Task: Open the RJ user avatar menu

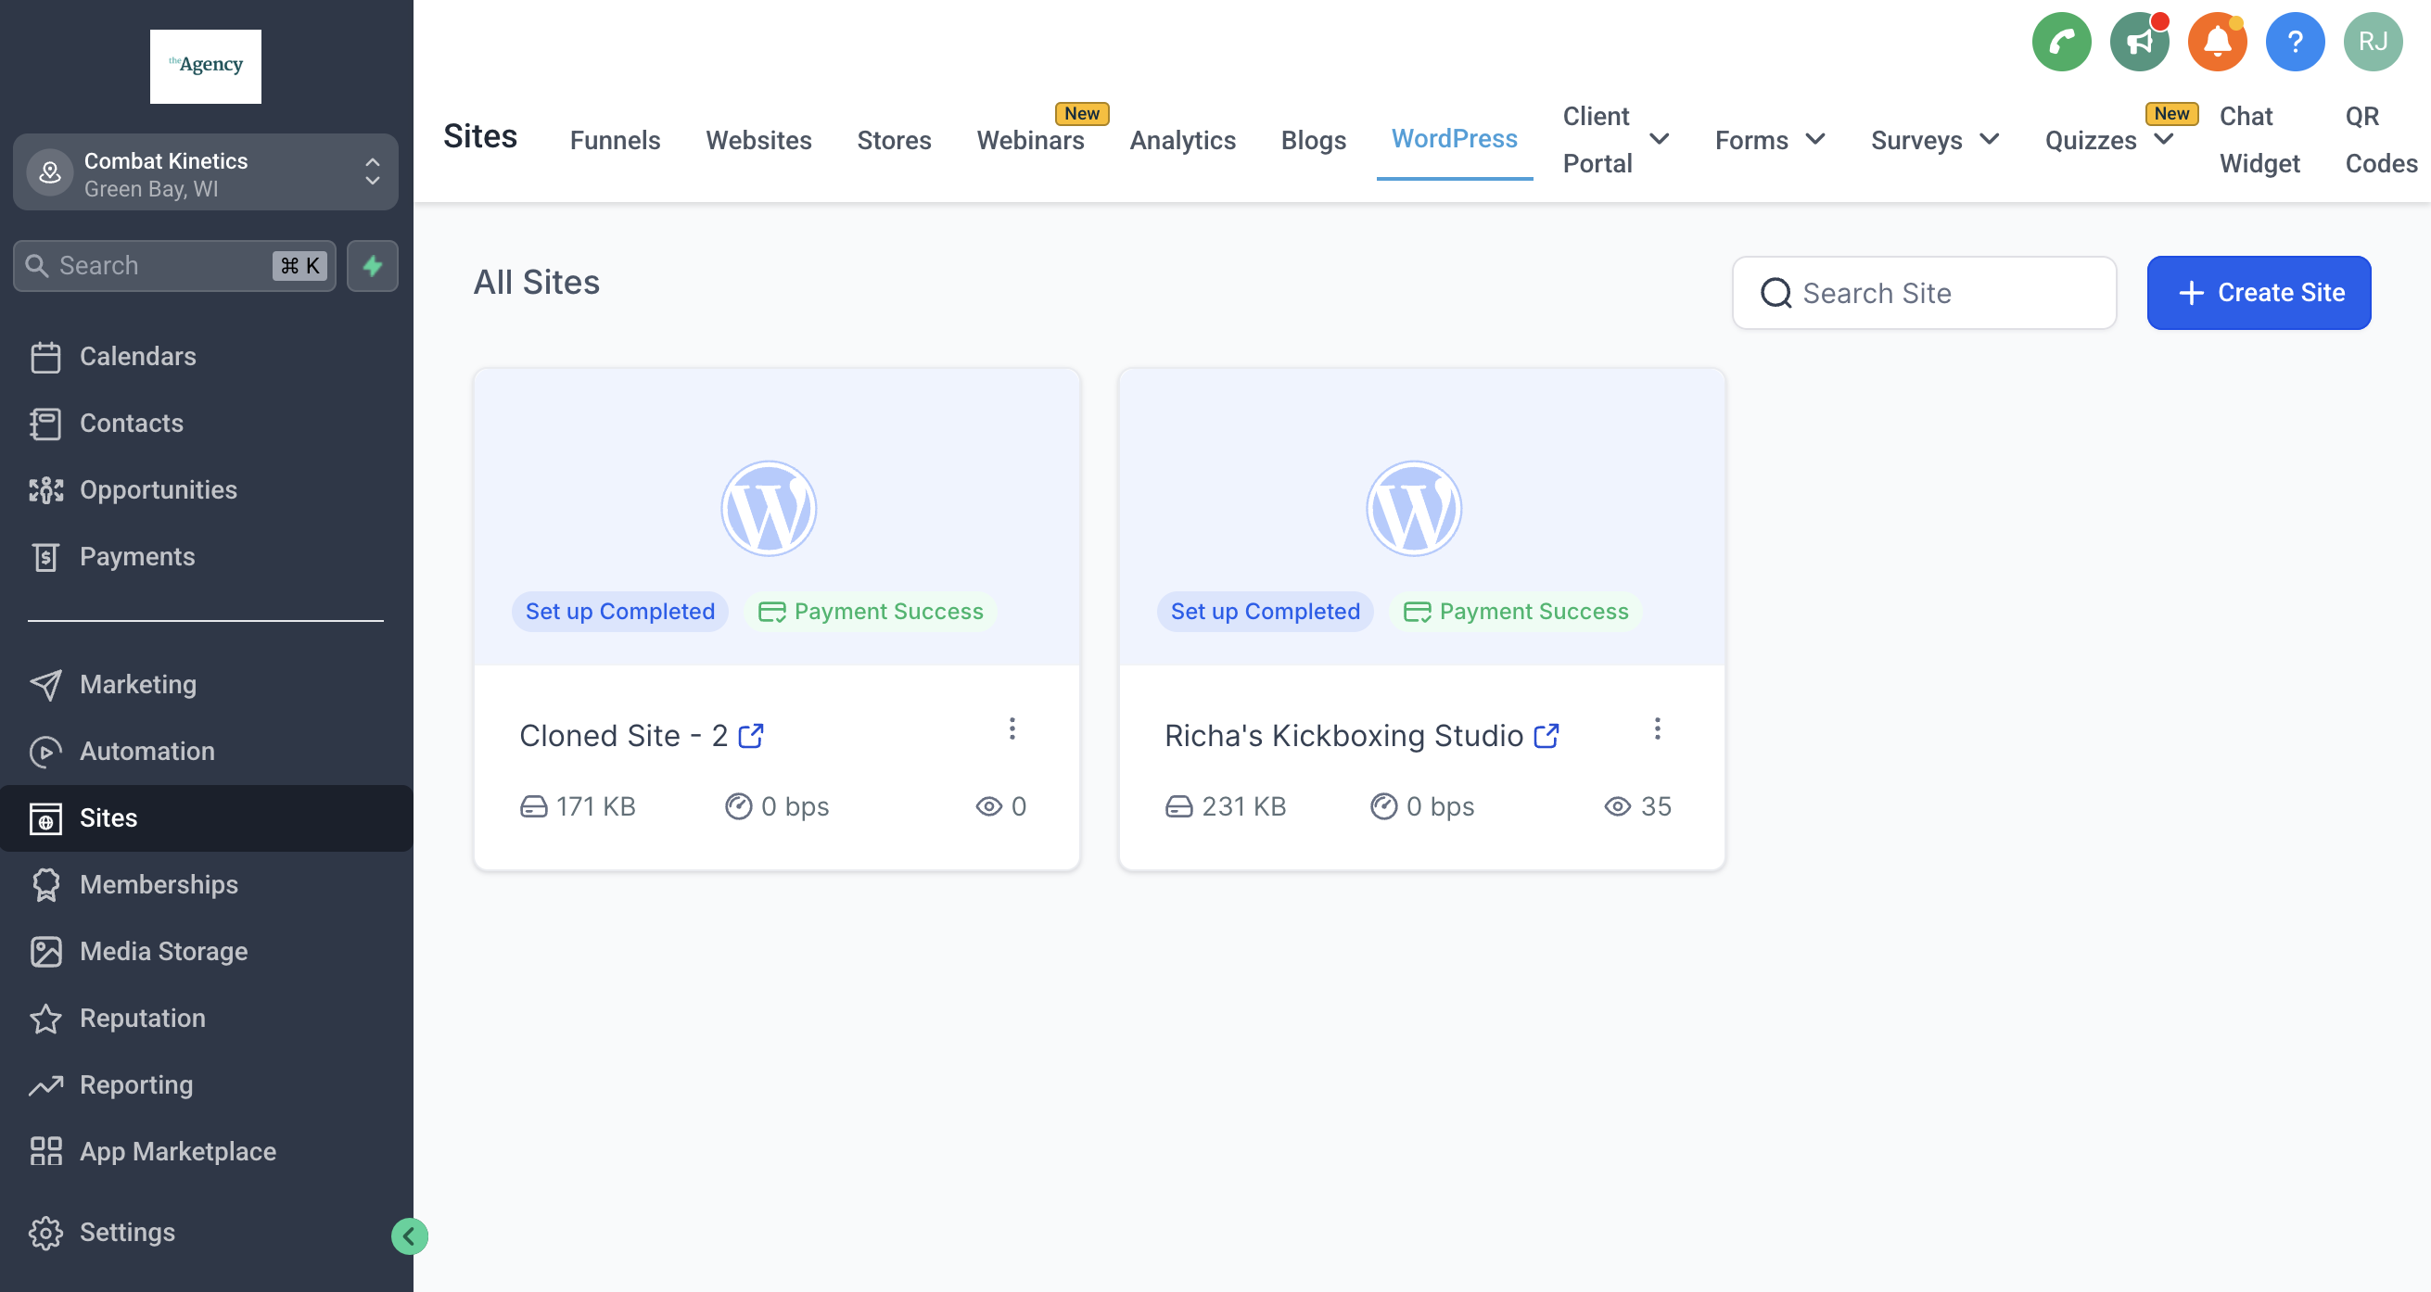Action: [x=2372, y=42]
